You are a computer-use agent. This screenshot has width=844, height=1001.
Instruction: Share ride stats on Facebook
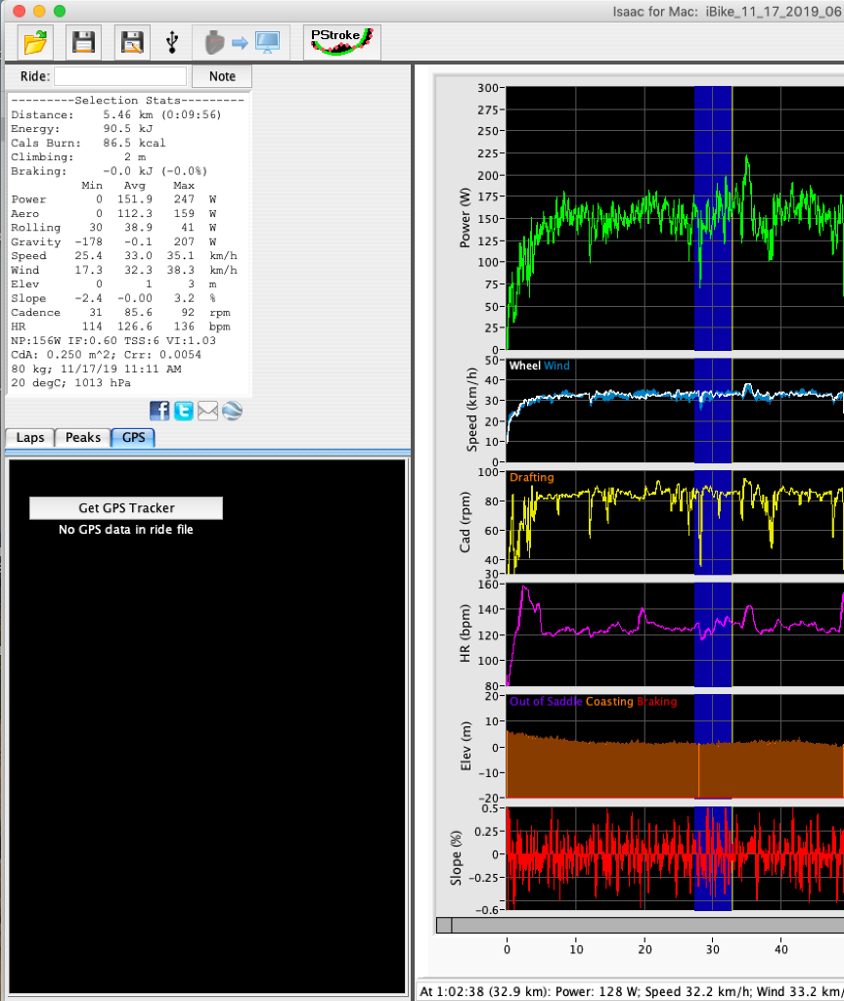point(159,411)
